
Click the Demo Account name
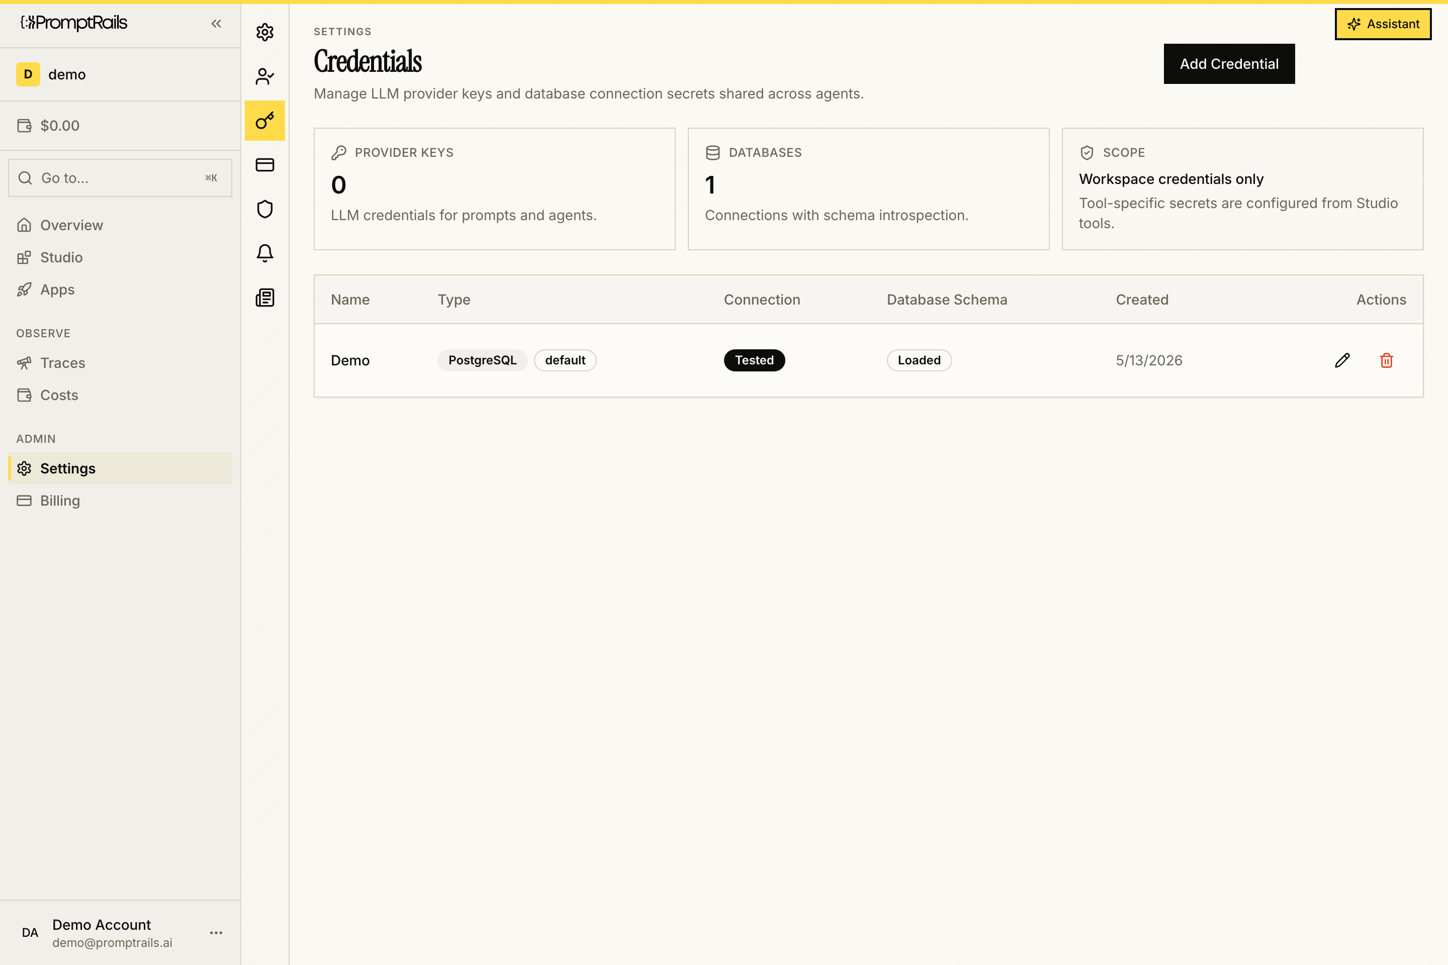coord(102,924)
